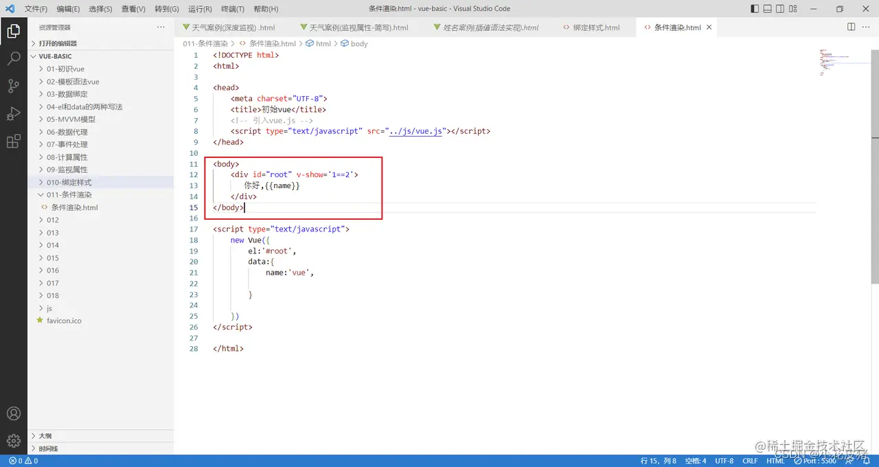Expand the 06-数据代理 folder
The height and width of the screenshot is (467, 879).
[x=100, y=132]
